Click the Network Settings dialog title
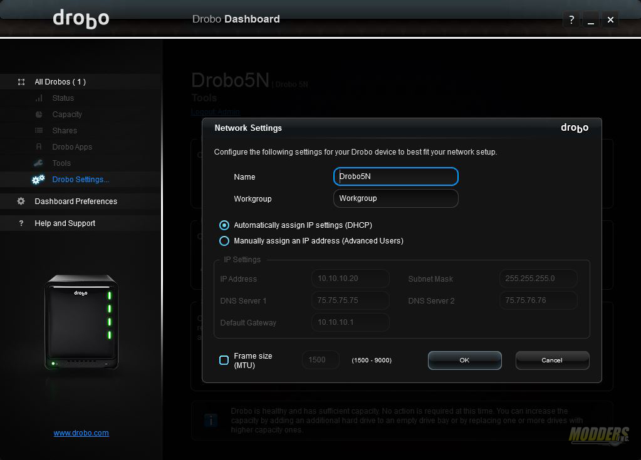Viewport: 641px width, 460px height. point(248,128)
